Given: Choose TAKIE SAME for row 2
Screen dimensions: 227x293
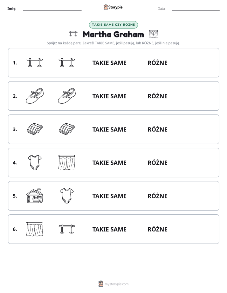Looking at the screenshot, I should (x=109, y=96).
